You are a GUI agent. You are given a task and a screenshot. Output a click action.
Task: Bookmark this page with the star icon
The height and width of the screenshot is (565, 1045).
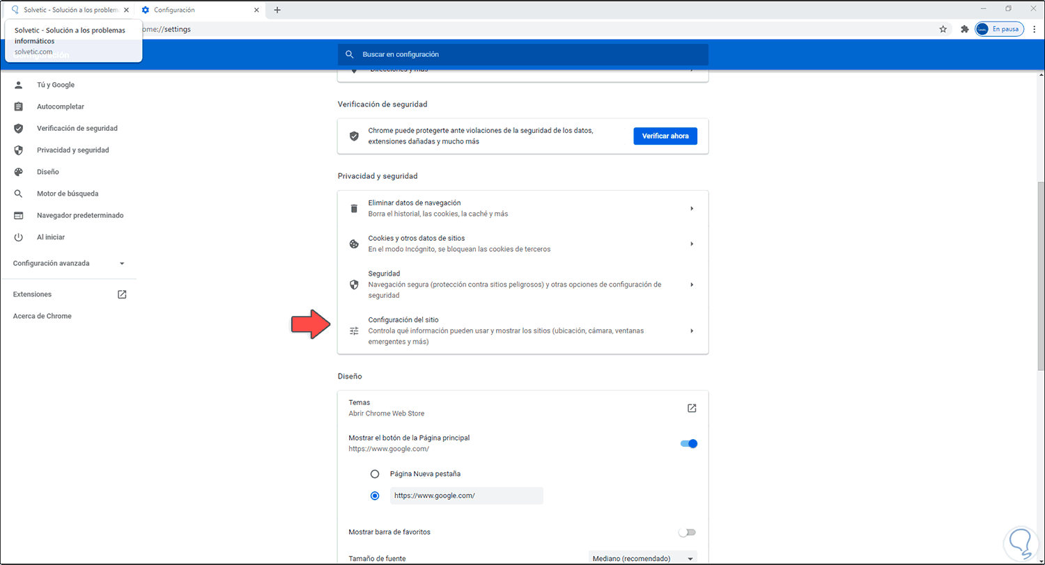tap(943, 29)
